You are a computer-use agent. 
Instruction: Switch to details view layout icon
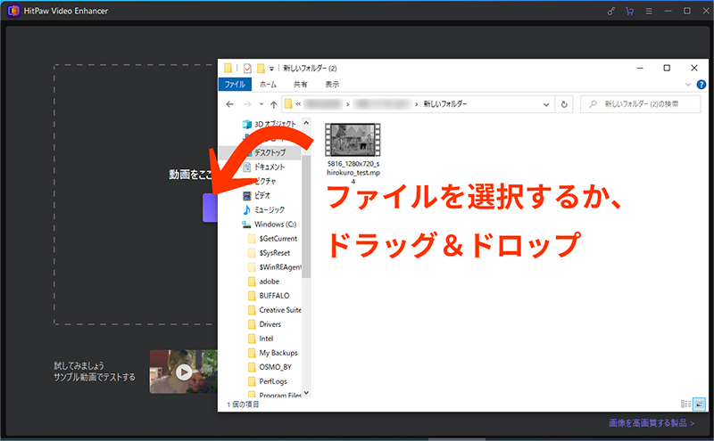685,404
